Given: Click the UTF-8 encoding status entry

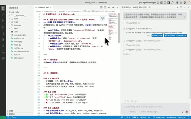Looking at the screenshot, I should [x=143, y=117].
